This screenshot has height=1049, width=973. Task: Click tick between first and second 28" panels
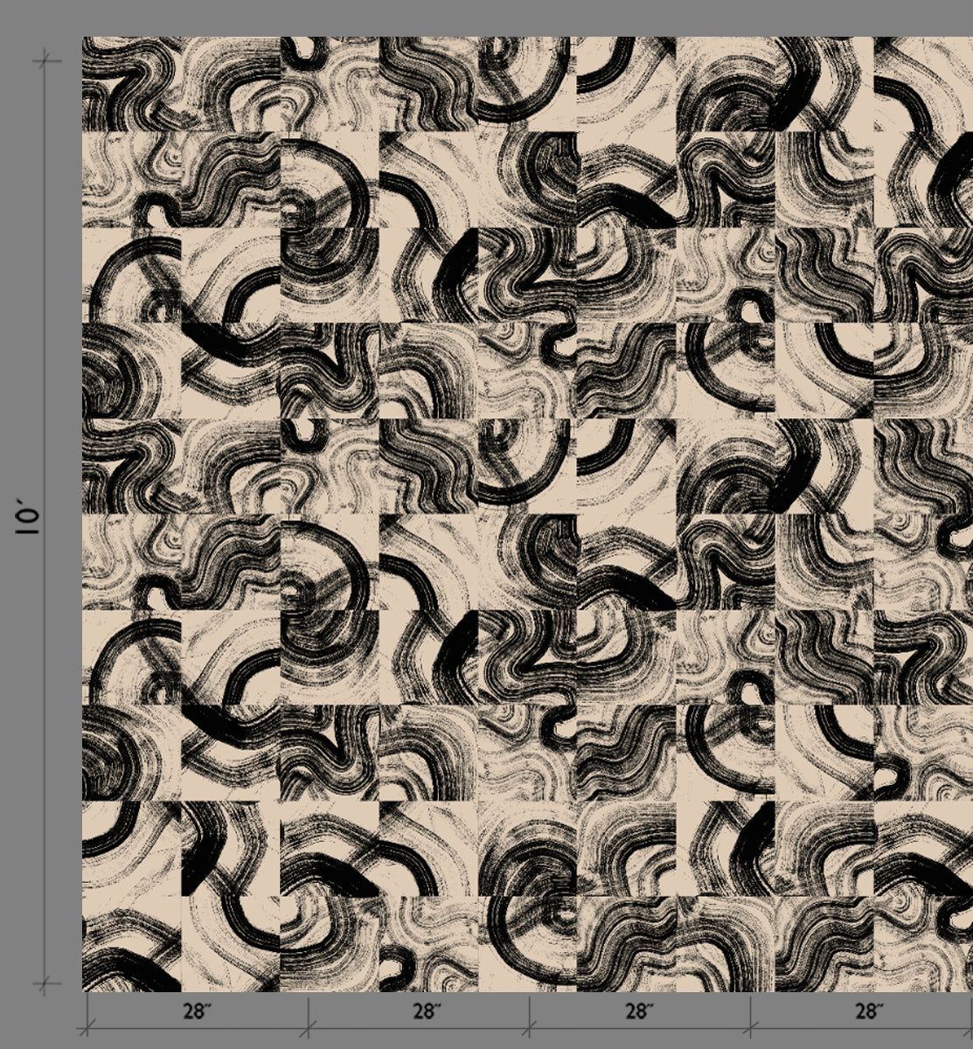309,1028
